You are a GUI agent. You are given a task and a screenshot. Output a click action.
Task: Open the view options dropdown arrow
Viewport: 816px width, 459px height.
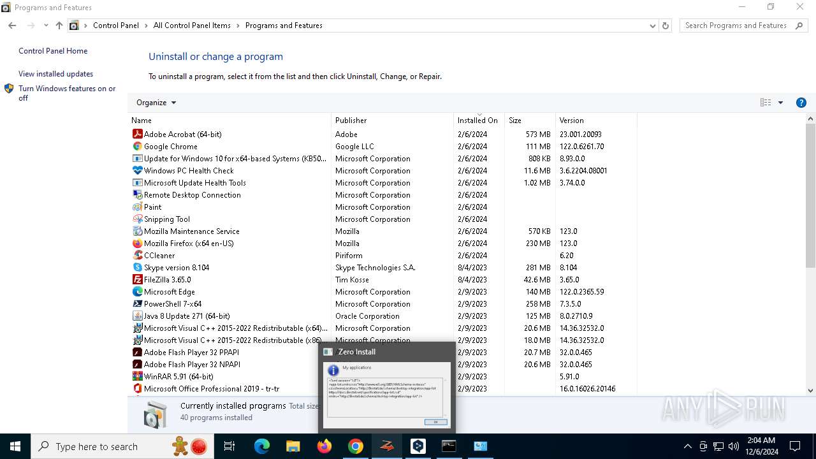click(780, 103)
